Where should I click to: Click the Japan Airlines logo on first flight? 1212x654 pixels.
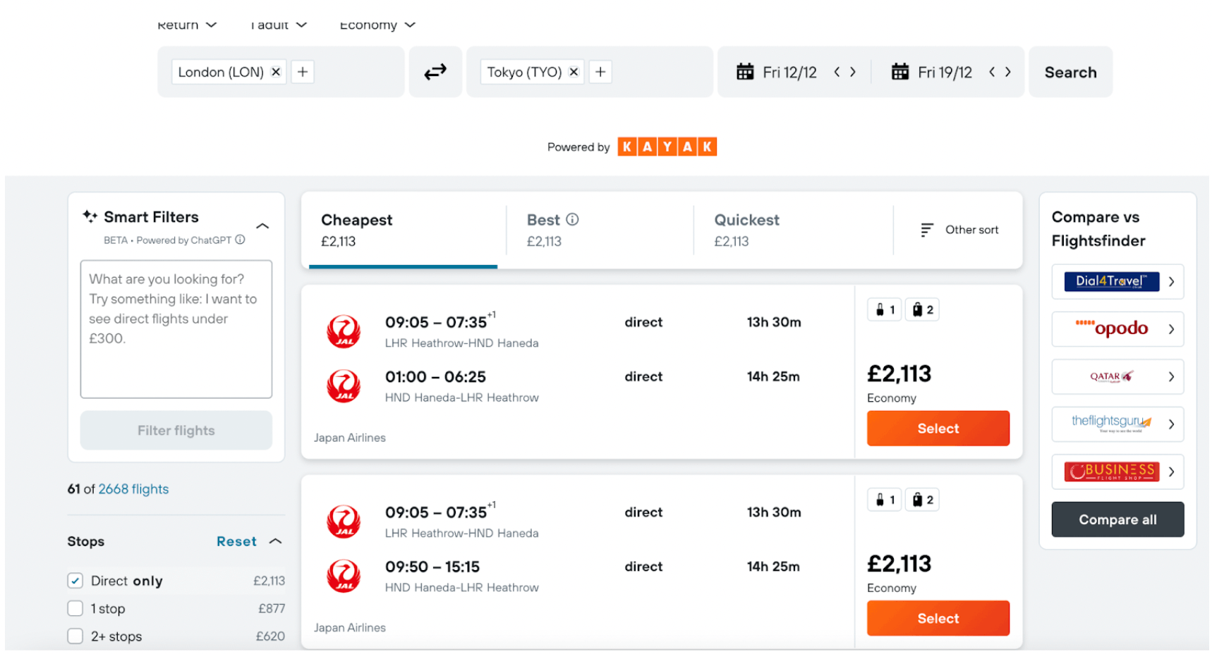[344, 331]
